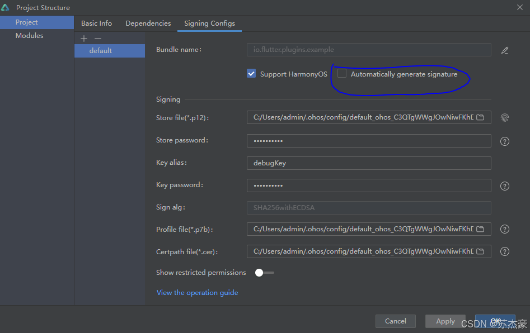Open the folder browser for Profile file(*.p7b)
530x333 pixels.
[x=480, y=229]
